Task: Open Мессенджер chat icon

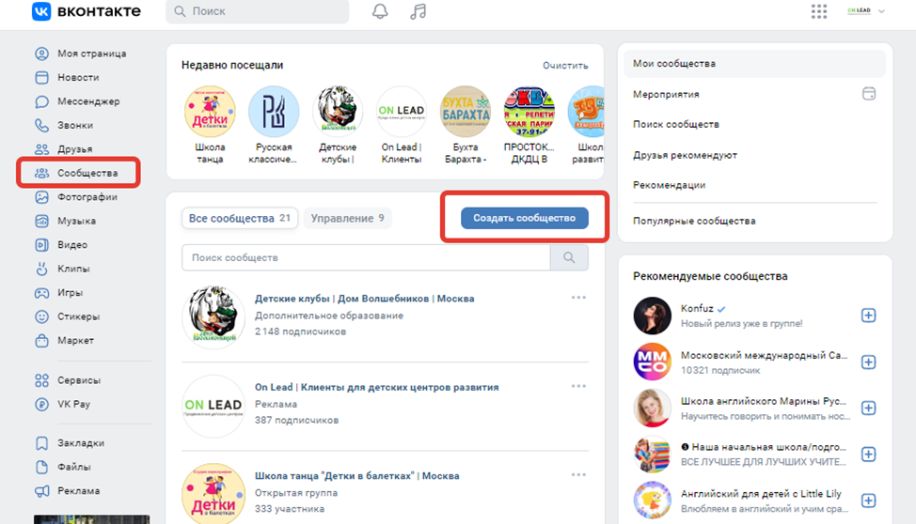Action: [41, 101]
